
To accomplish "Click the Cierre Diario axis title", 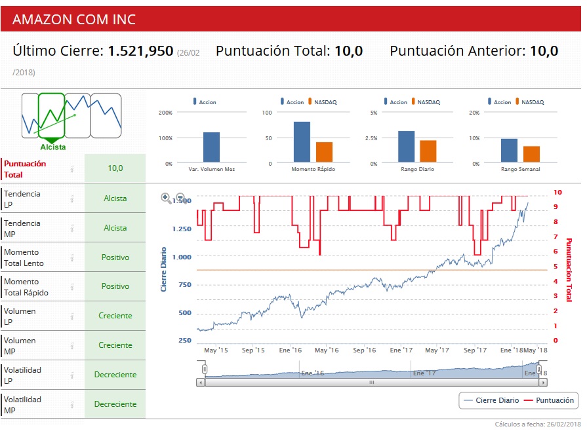I will (x=163, y=269).
